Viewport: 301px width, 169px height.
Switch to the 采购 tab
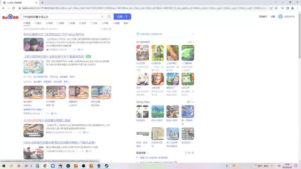pos(105,23)
